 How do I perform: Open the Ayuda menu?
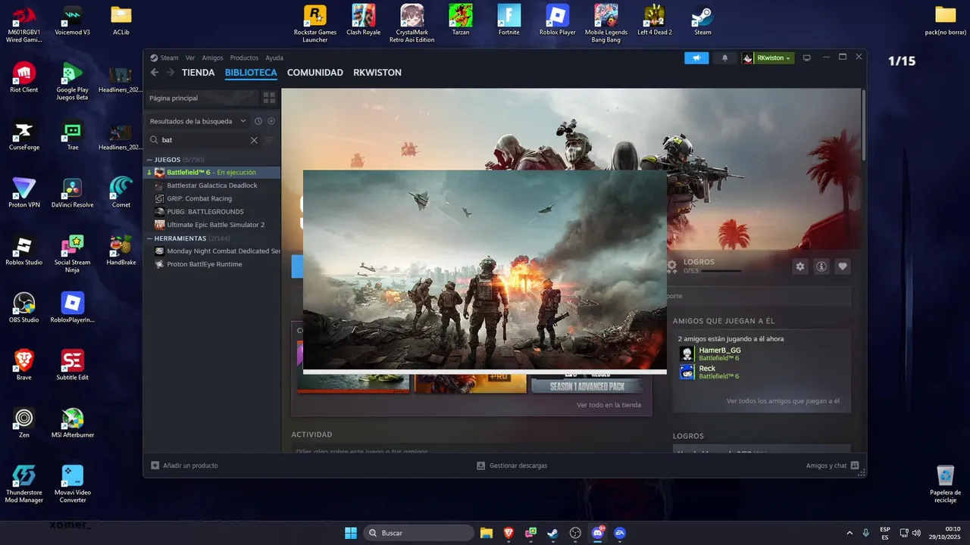pyautogui.click(x=274, y=58)
